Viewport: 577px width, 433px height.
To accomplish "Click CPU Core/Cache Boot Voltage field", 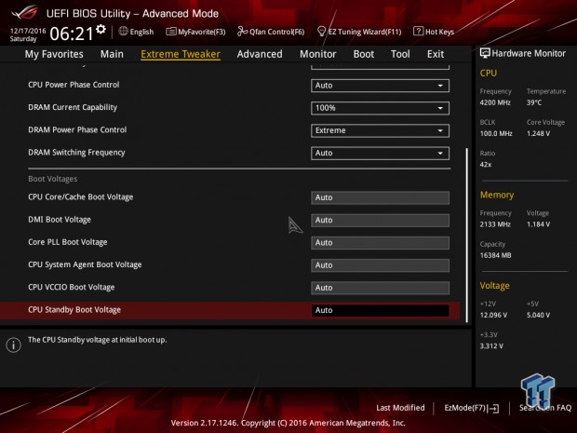I will click(x=380, y=197).
